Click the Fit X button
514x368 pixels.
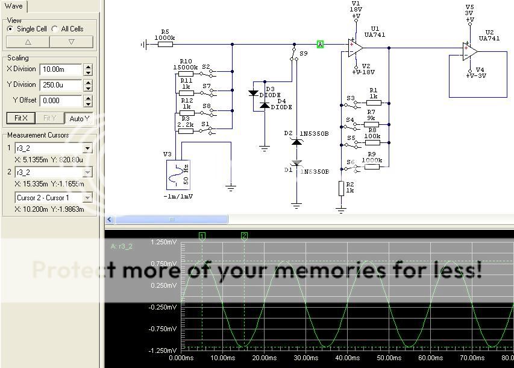[20, 118]
